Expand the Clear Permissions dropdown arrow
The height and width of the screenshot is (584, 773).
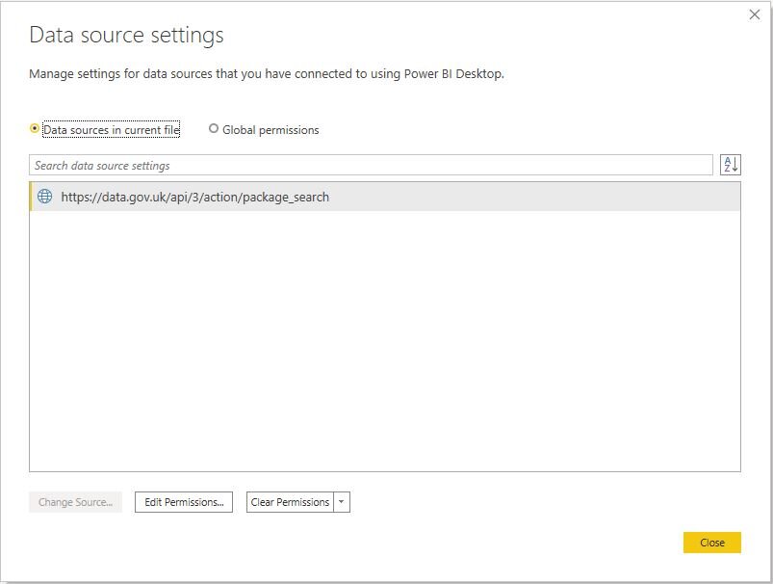click(342, 502)
